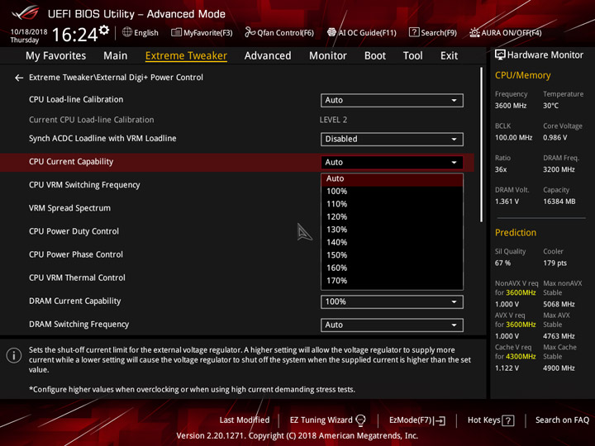
Task: Collapse the CPU Current Capability dropdown
Action: click(x=392, y=163)
